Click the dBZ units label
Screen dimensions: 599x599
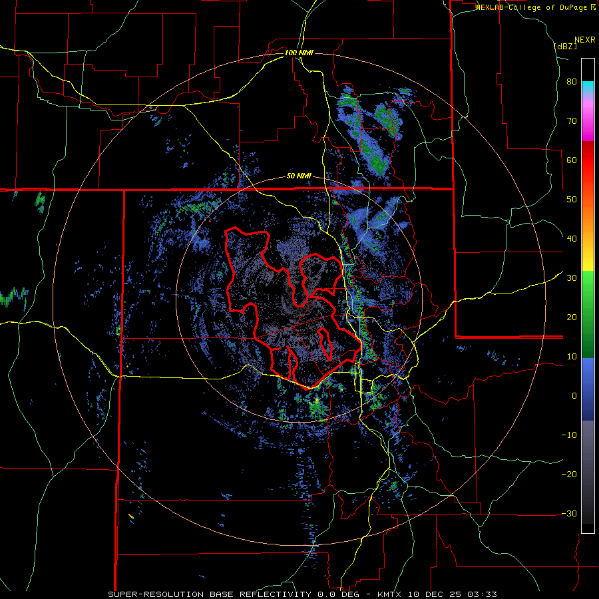click(565, 46)
